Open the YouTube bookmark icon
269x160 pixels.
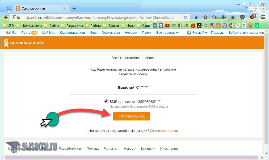(x=167, y=26)
